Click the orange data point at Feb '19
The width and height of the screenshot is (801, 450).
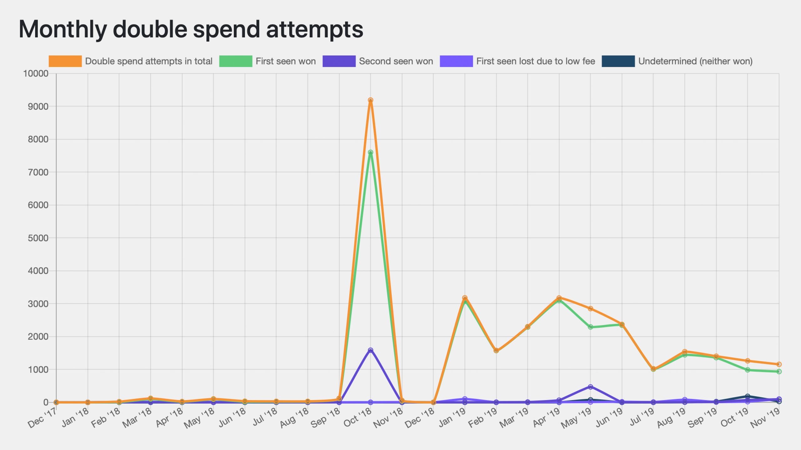click(x=496, y=351)
